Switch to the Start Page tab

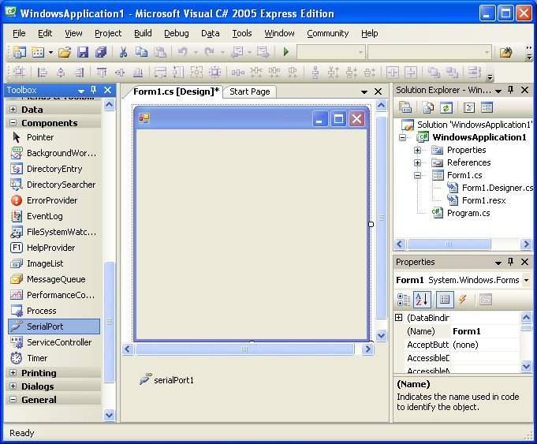(x=249, y=91)
